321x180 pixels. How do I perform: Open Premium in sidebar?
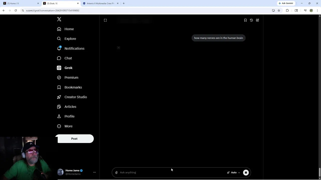click(68, 77)
